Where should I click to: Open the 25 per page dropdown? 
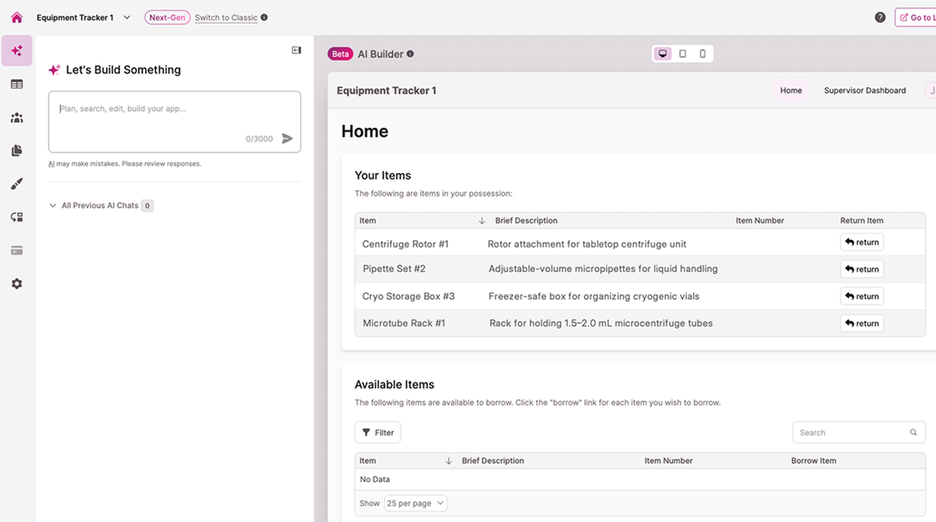point(415,503)
